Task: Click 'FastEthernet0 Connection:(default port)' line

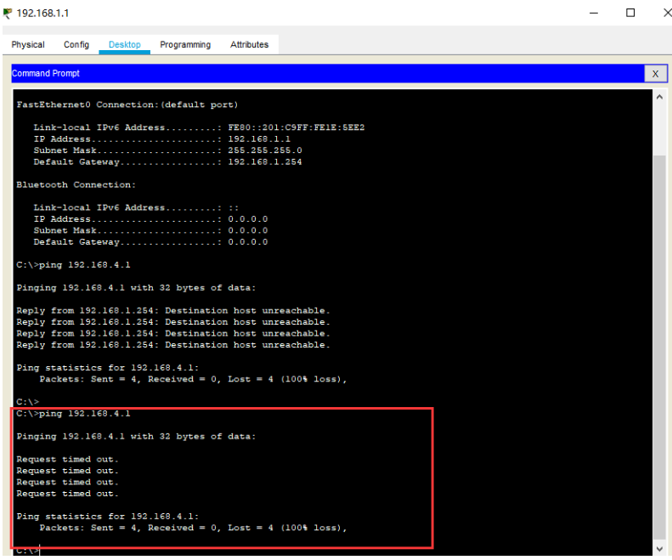Action: (x=127, y=105)
